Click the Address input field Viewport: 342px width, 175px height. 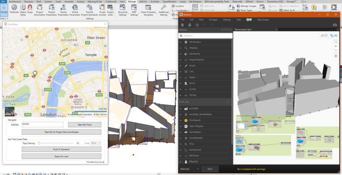[x=43, y=125]
